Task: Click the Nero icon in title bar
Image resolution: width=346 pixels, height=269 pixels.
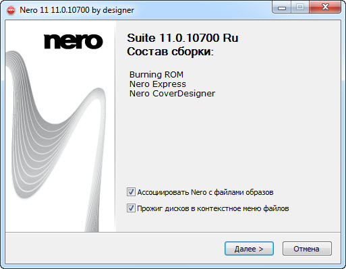Action: pos(11,10)
